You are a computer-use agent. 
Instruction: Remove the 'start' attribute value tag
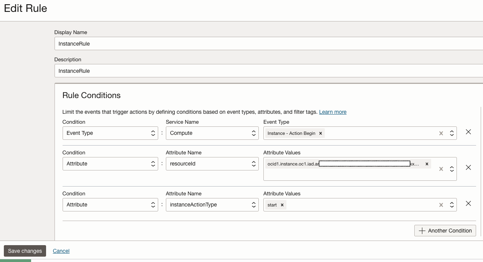pyautogui.click(x=282, y=205)
